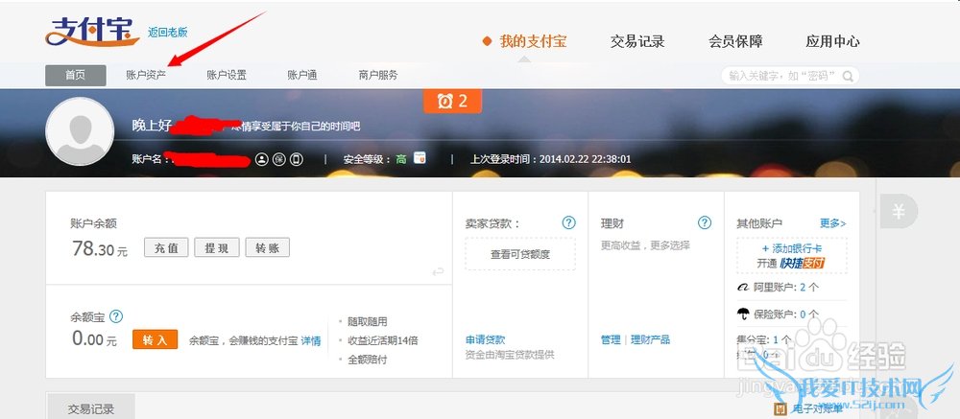Click the 收益近活期14倍 bullet text
Viewport: 960px width, 419px height.
[x=383, y=340]
